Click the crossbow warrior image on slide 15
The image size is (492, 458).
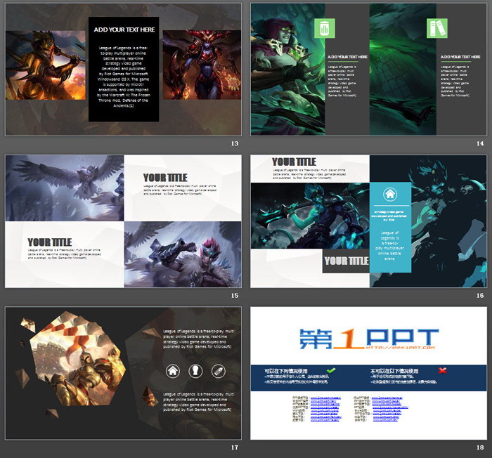(183, 254)
